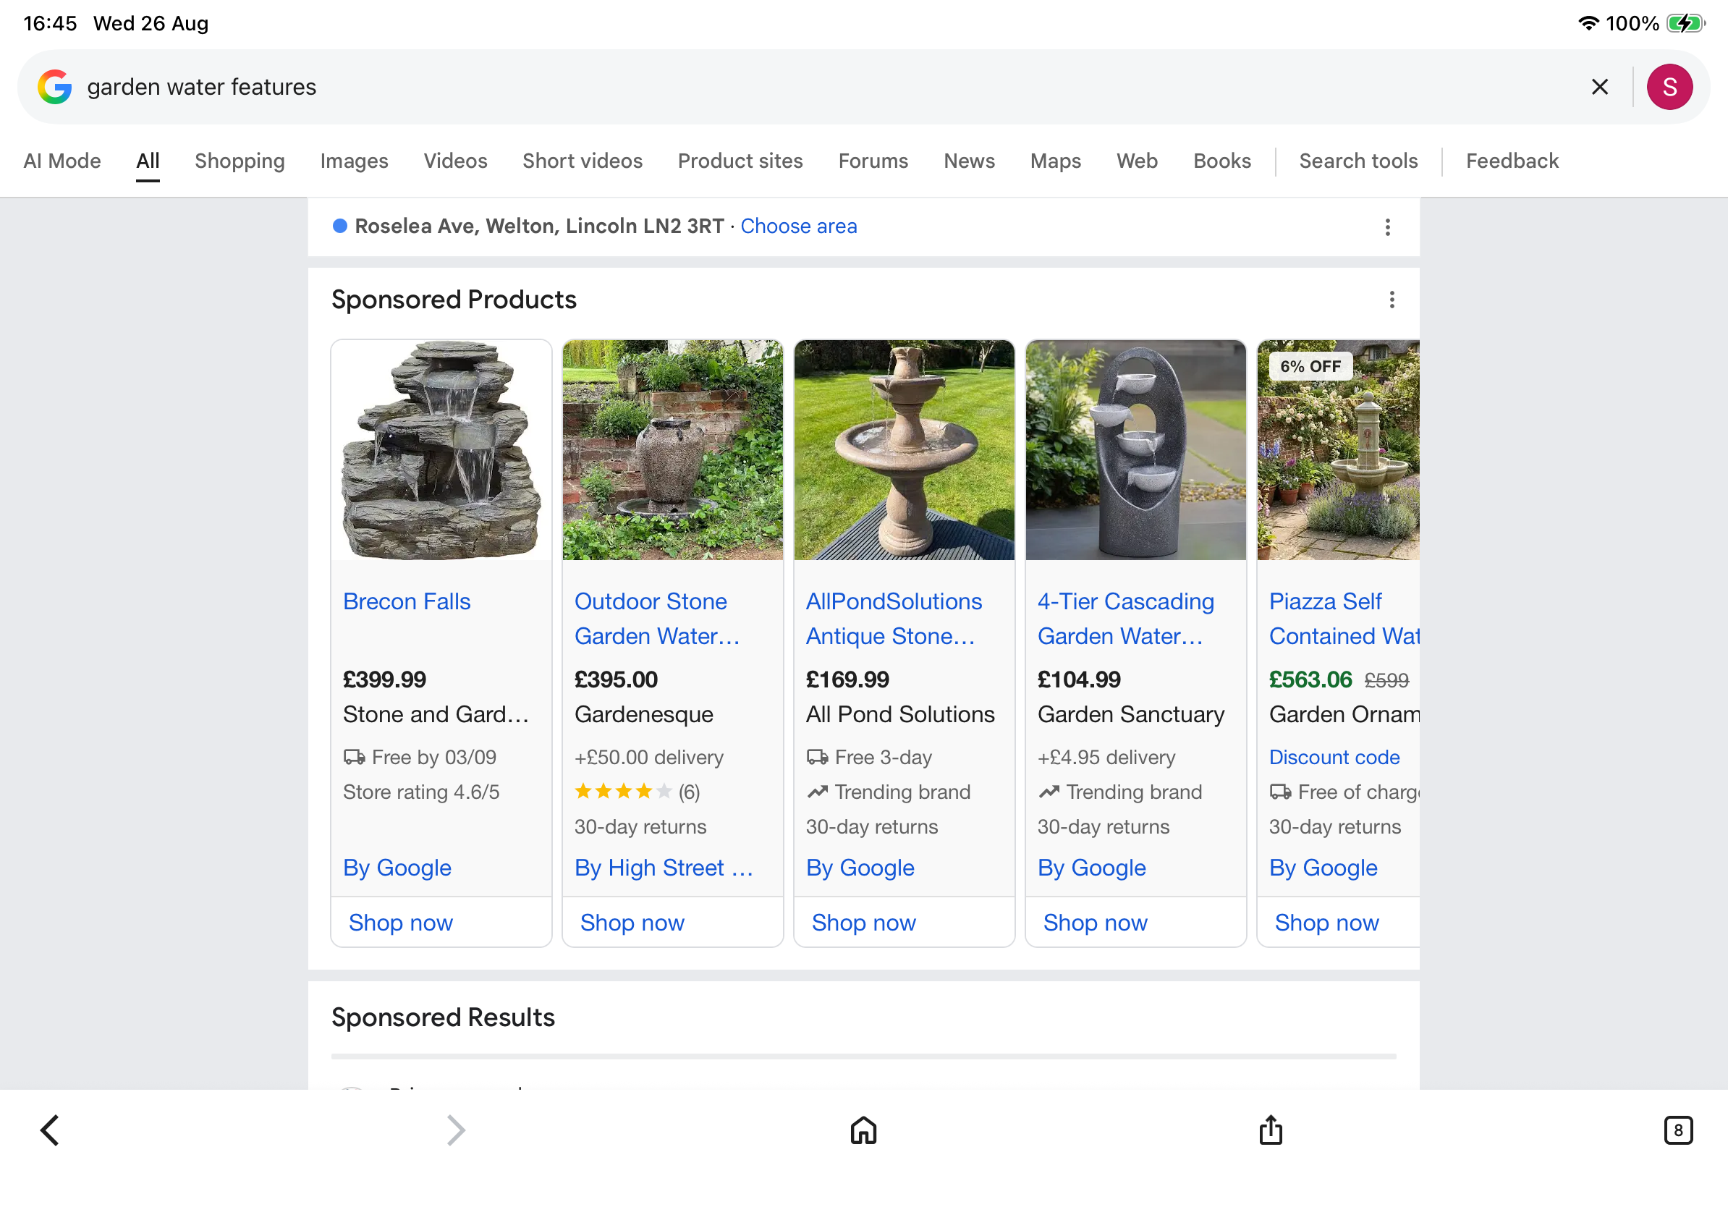Open the browser home icon

click(863, 1130)
